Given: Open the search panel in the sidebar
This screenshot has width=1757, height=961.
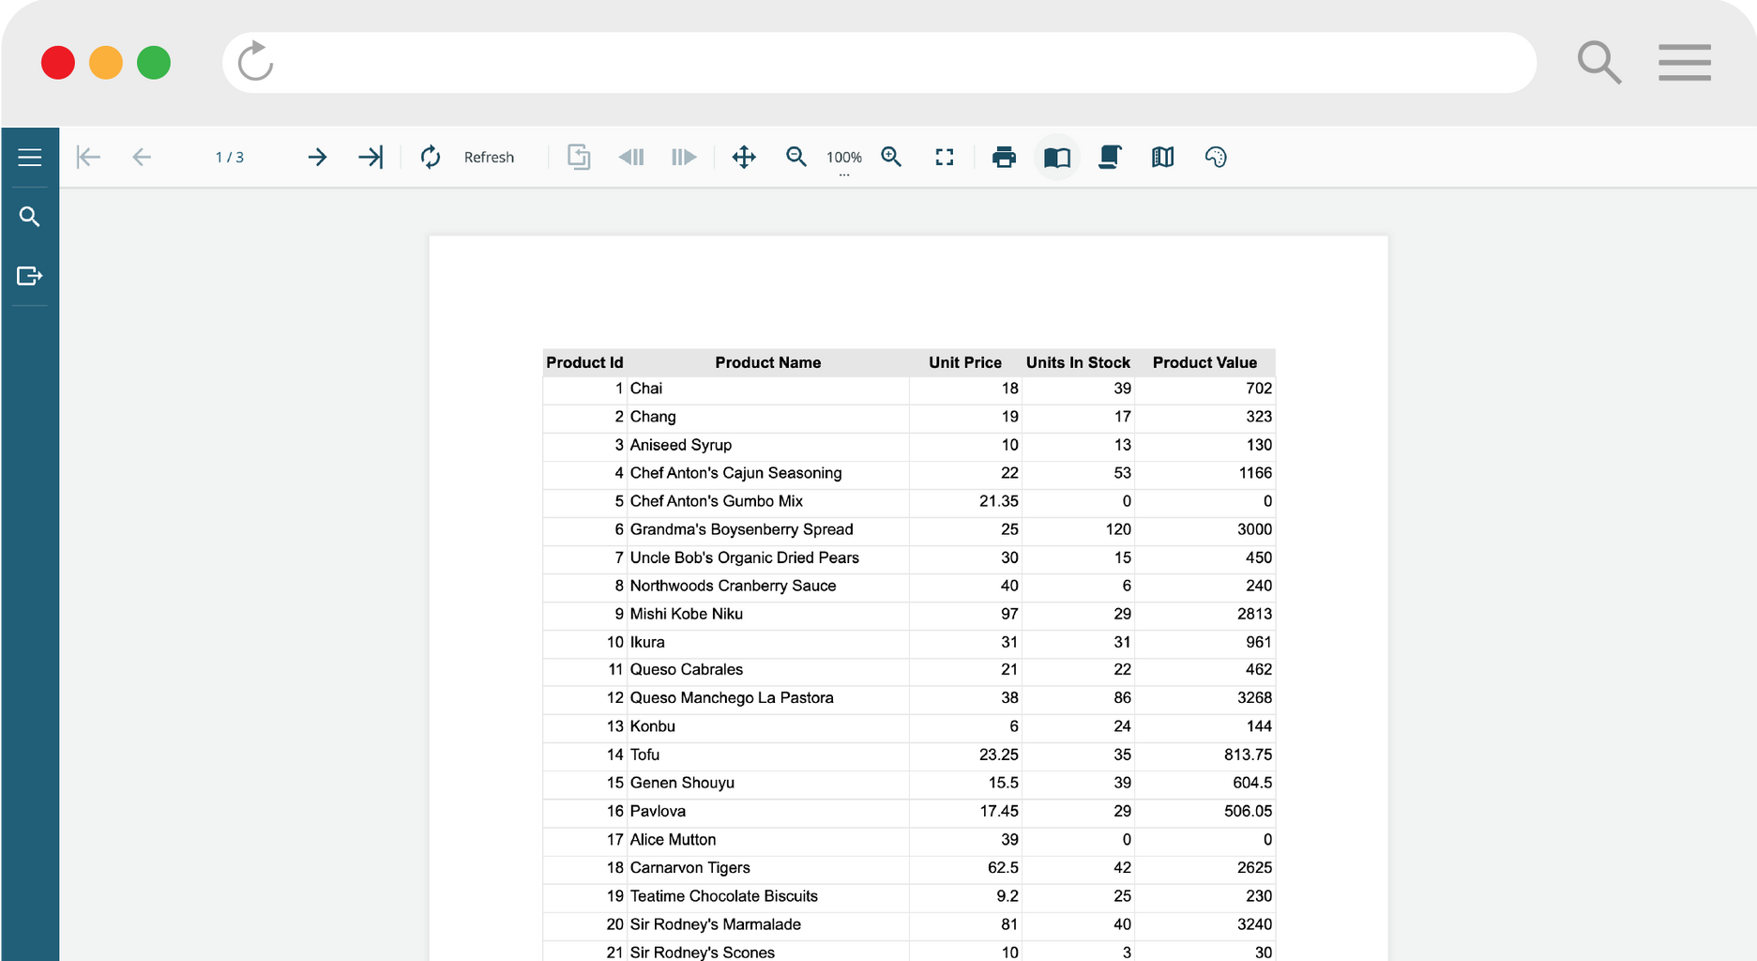Looking at the screenshot, I should (30, 217).
